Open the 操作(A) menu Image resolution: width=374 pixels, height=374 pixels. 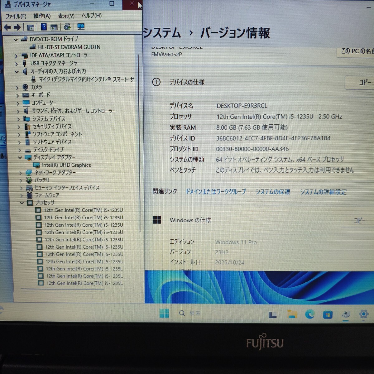click(x=42, y=16)
